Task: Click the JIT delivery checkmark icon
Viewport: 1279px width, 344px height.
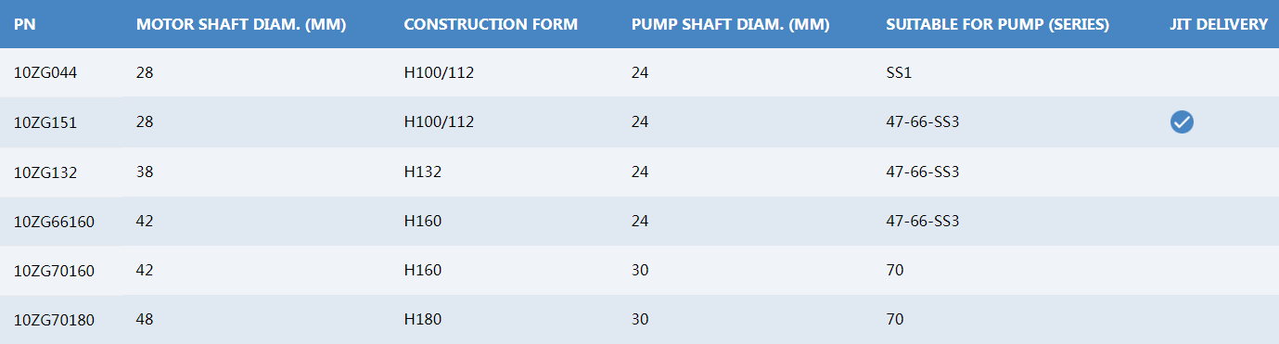Action: pos(1182,121)
